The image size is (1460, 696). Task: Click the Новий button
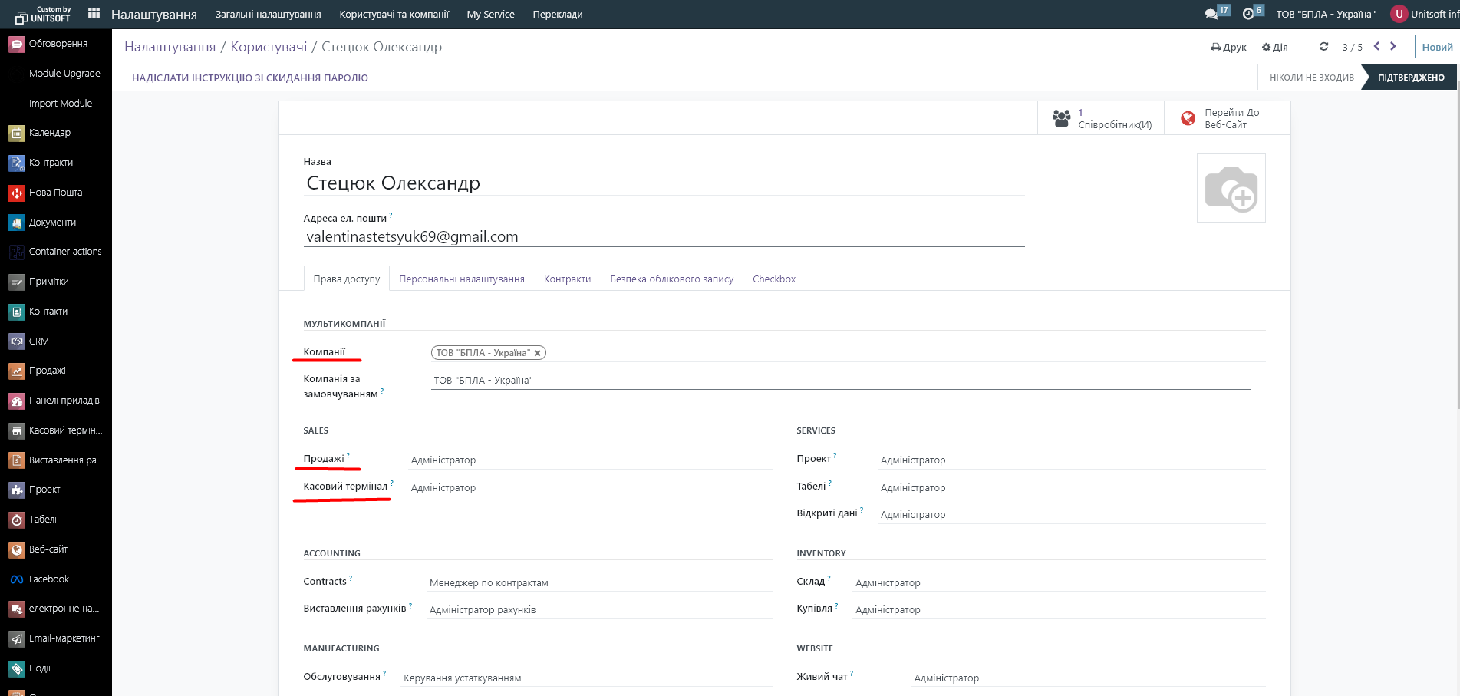pyautogui.click(x=1436, y=47)
